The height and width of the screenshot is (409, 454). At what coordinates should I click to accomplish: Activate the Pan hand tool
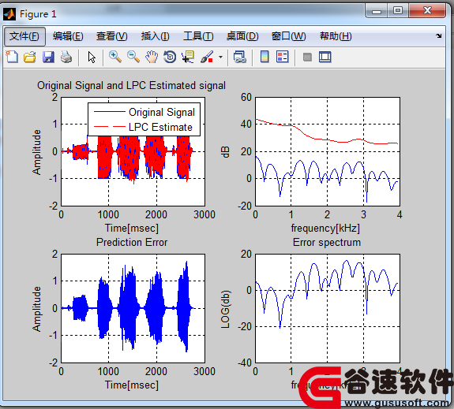pyautogui.click(x=152, y=57)
